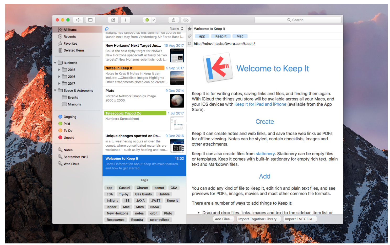Click the share toolbar icon

coord(174,20)
